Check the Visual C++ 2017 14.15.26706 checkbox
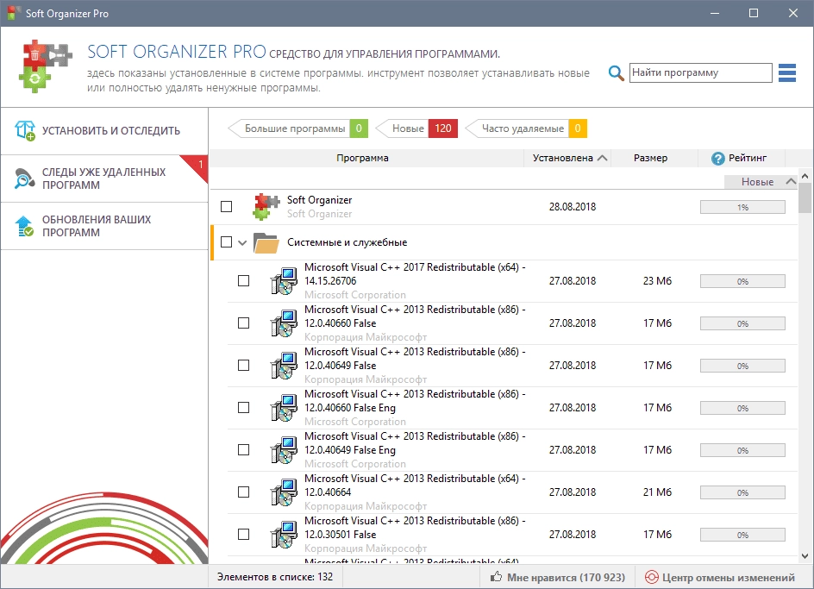This screenshot has width=814, height=589. pyautogui.click(x=243, y=281)
